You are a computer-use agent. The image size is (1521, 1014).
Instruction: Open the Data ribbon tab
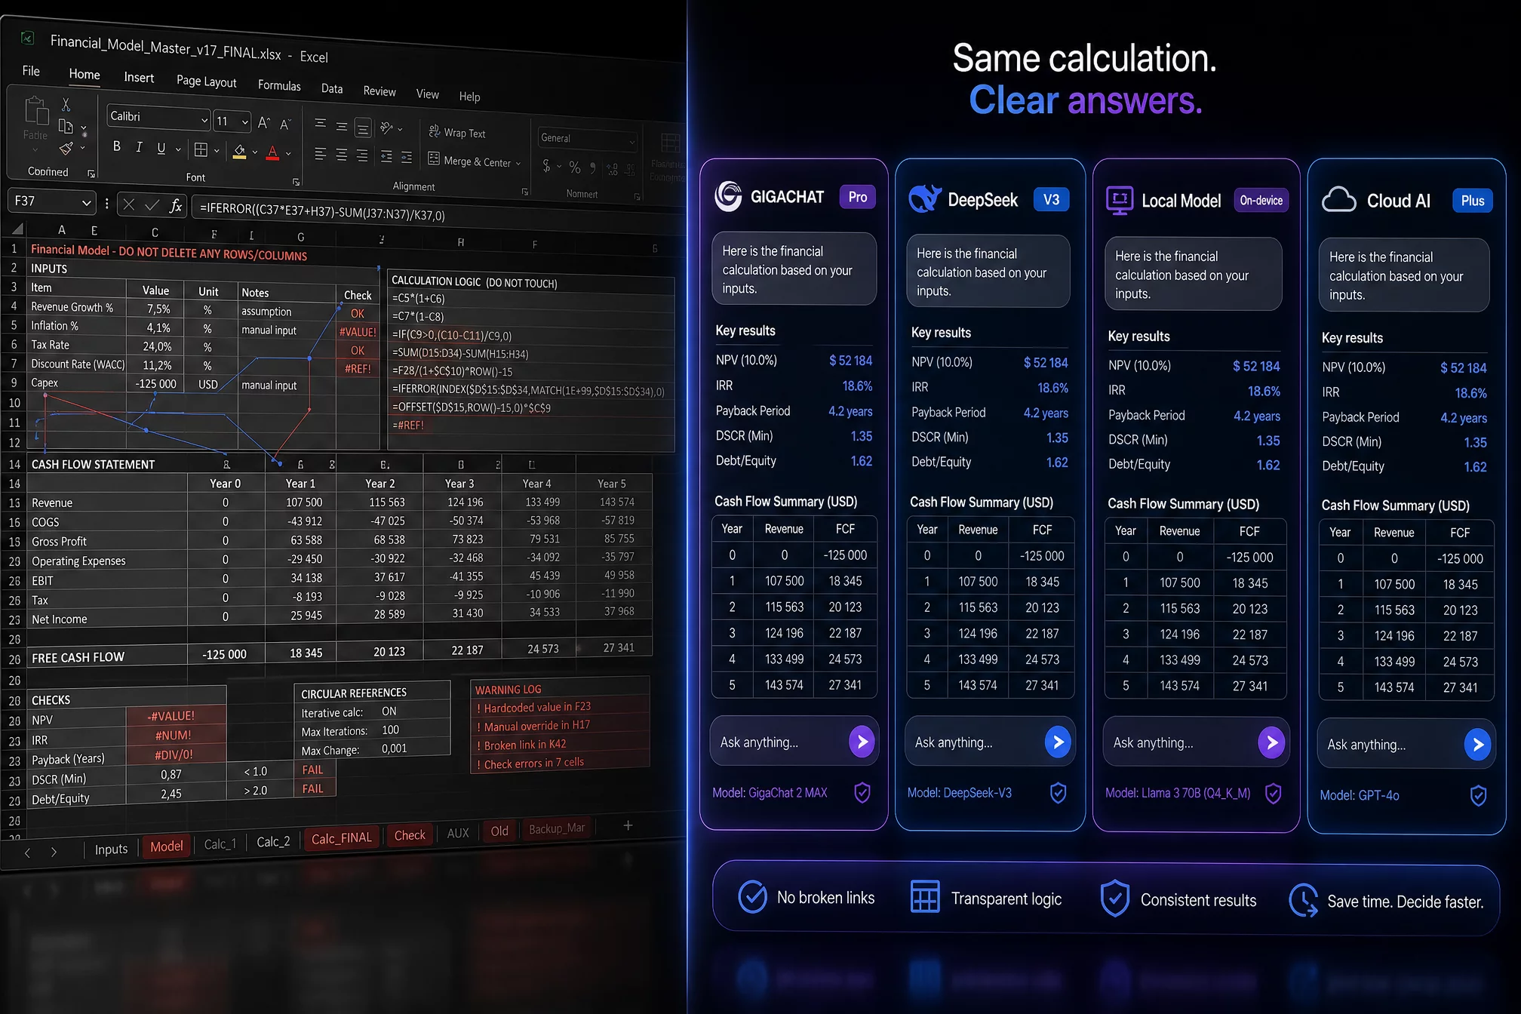pyautogui.click(x=332, y=88)
